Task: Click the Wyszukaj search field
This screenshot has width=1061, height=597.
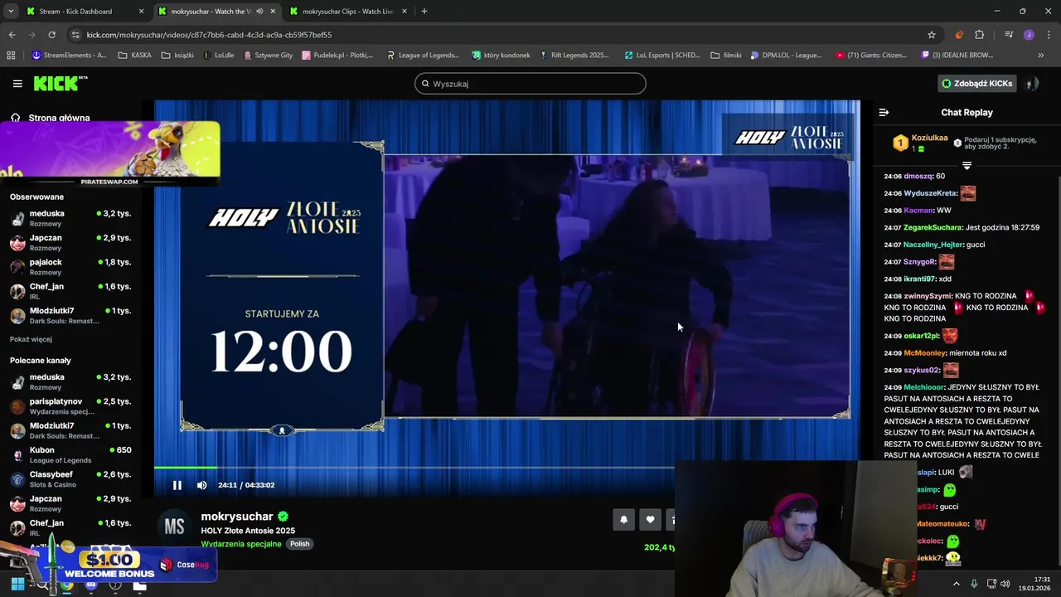Action: 530,84
